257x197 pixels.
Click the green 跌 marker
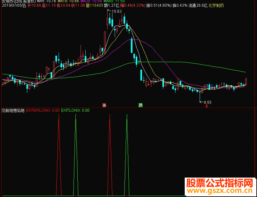141,105
